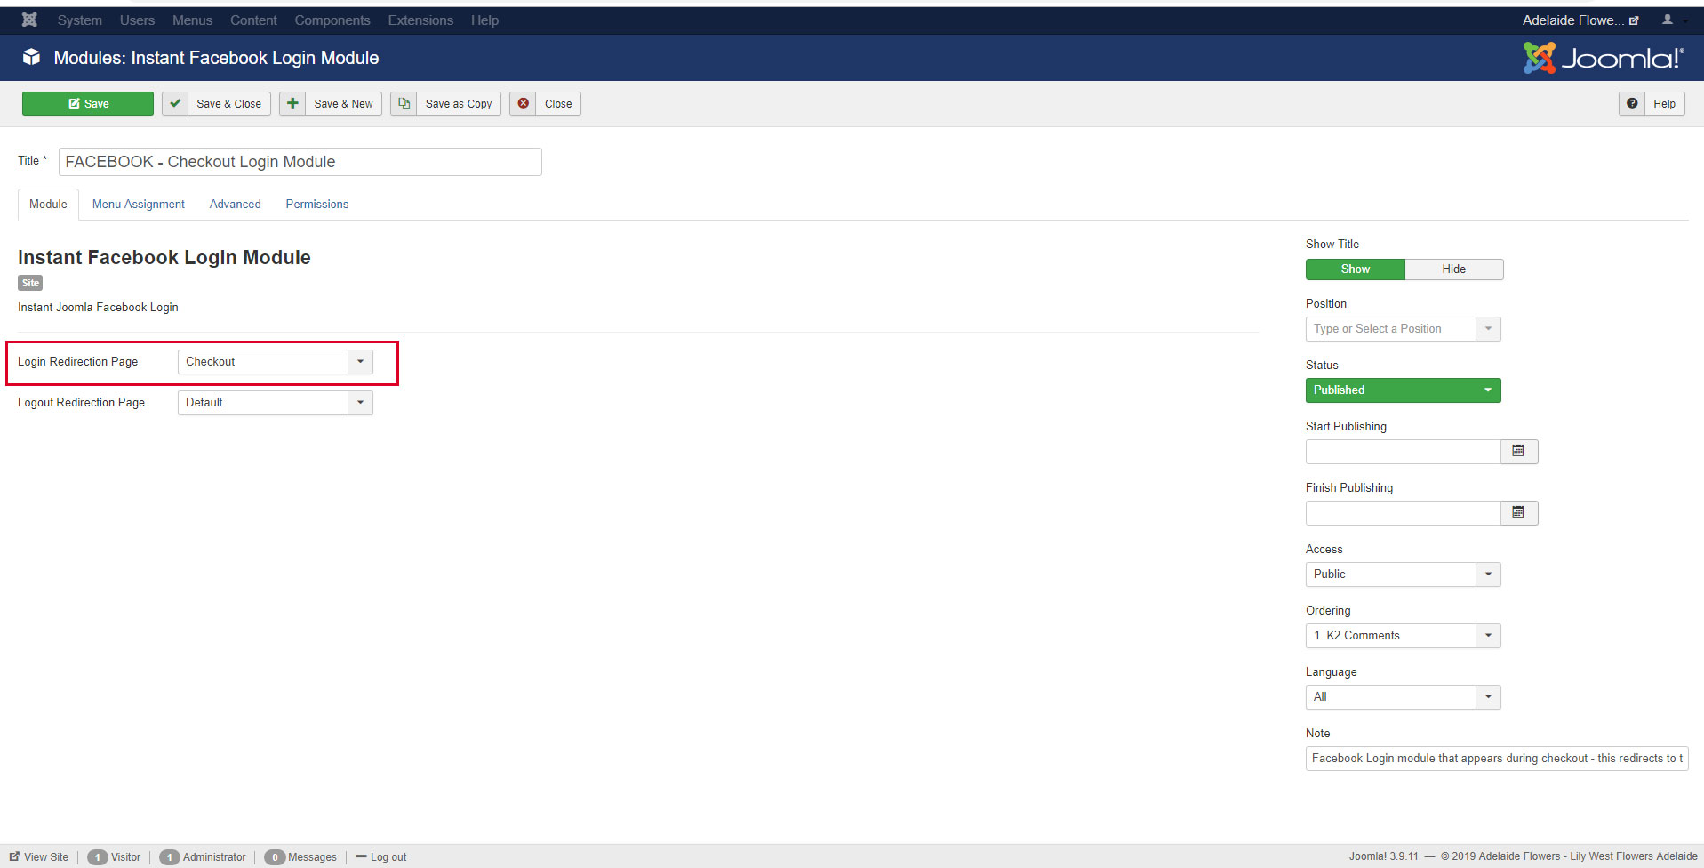Open the Help menu in the top bar

click(x=484, y=20)
